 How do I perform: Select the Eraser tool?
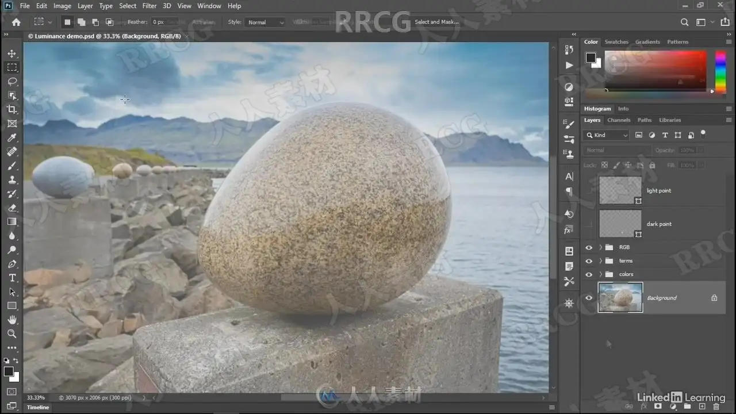(x=12, y=208)
